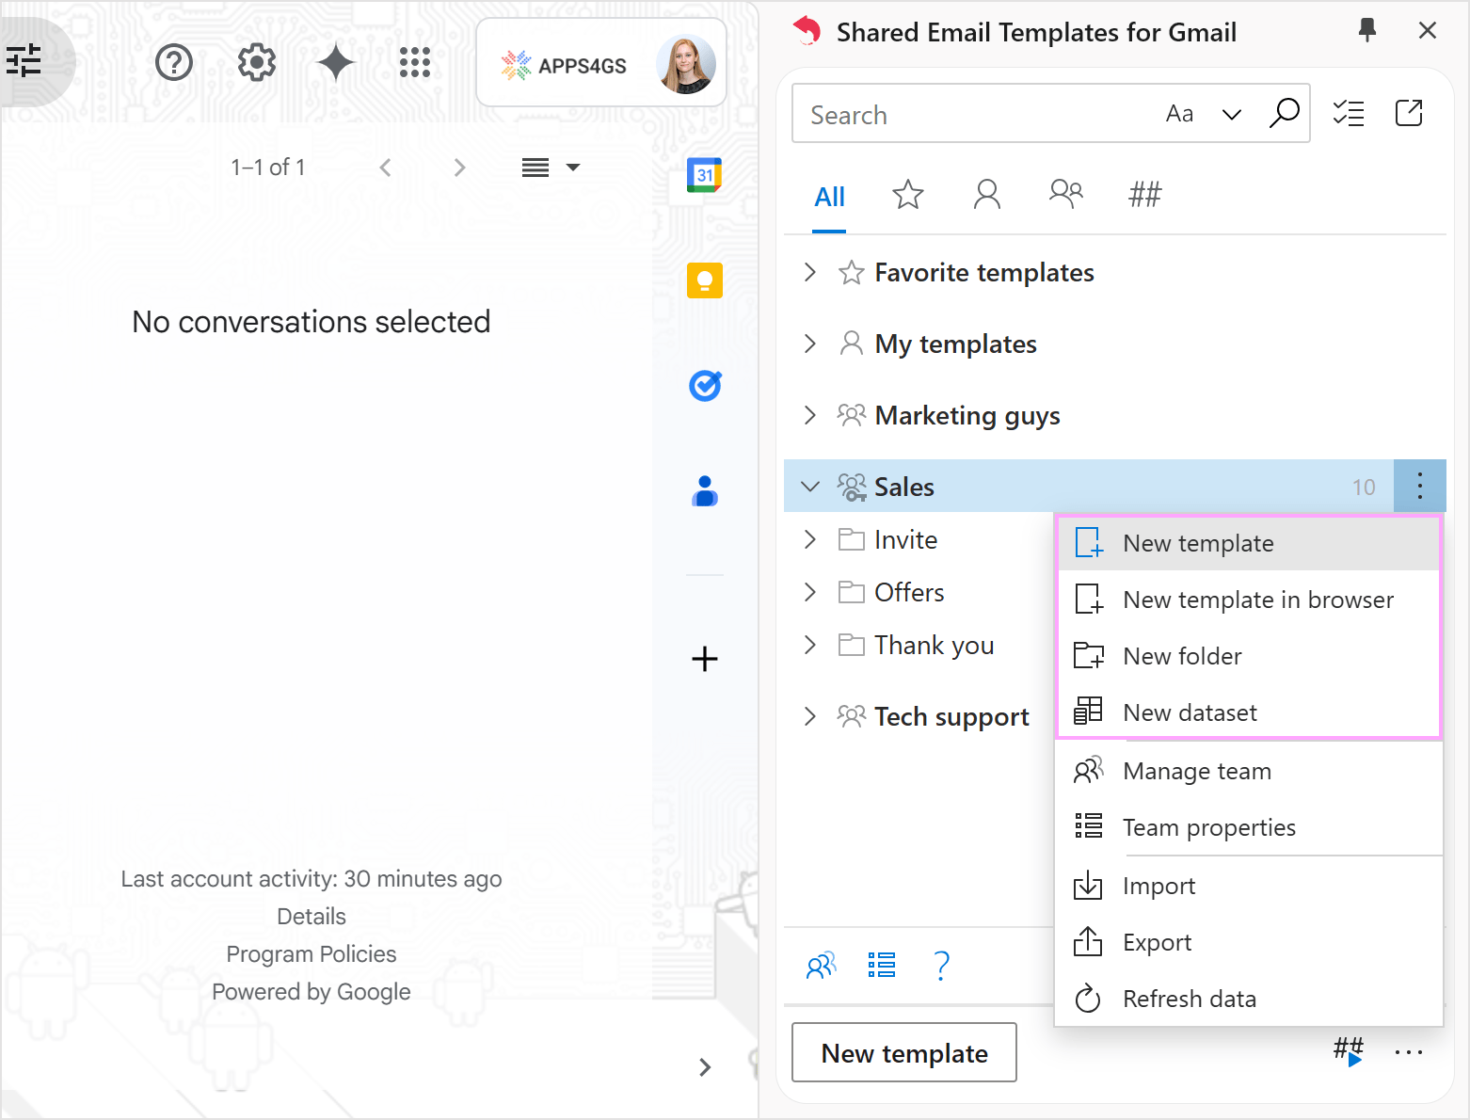Go to older conversations arrow
The image size is (1470, 1120).
[458, 168]
